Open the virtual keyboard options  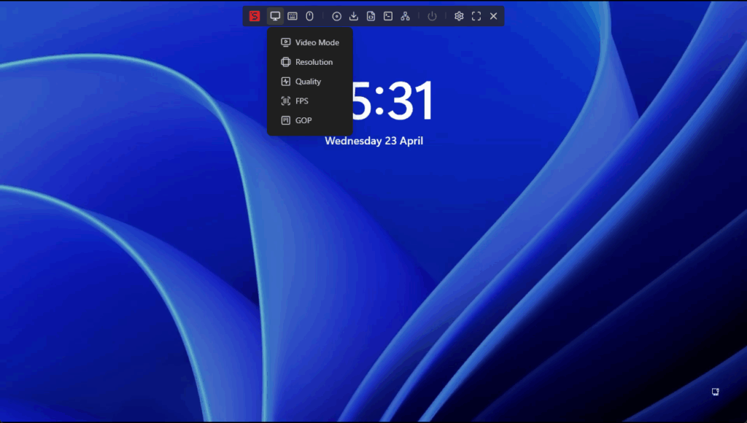(293, 16)
